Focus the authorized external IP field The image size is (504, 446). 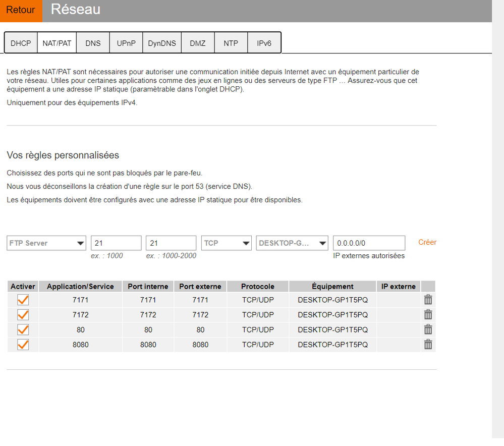(369, 243)
